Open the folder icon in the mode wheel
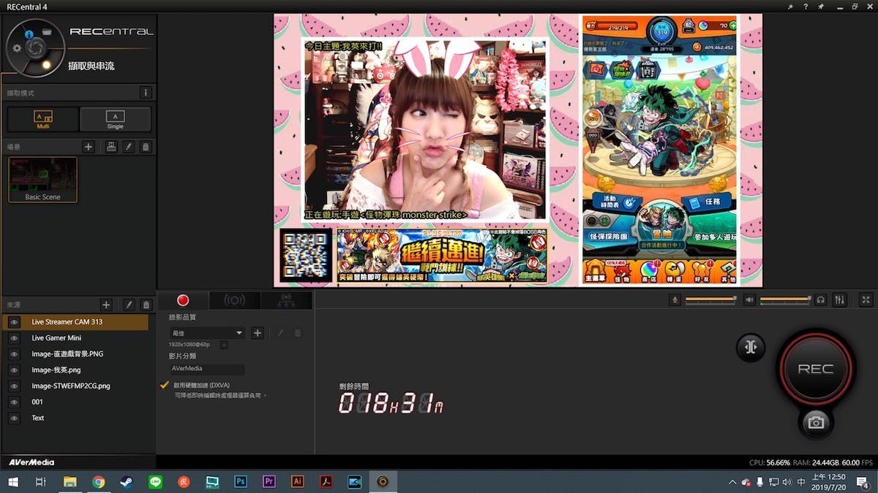Screen dimensions: 878x493 point(47,32)
